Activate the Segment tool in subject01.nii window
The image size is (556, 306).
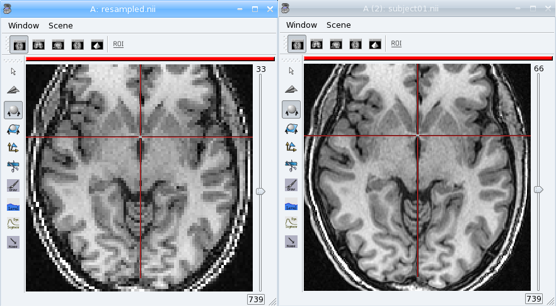click(x=291, y=223)
